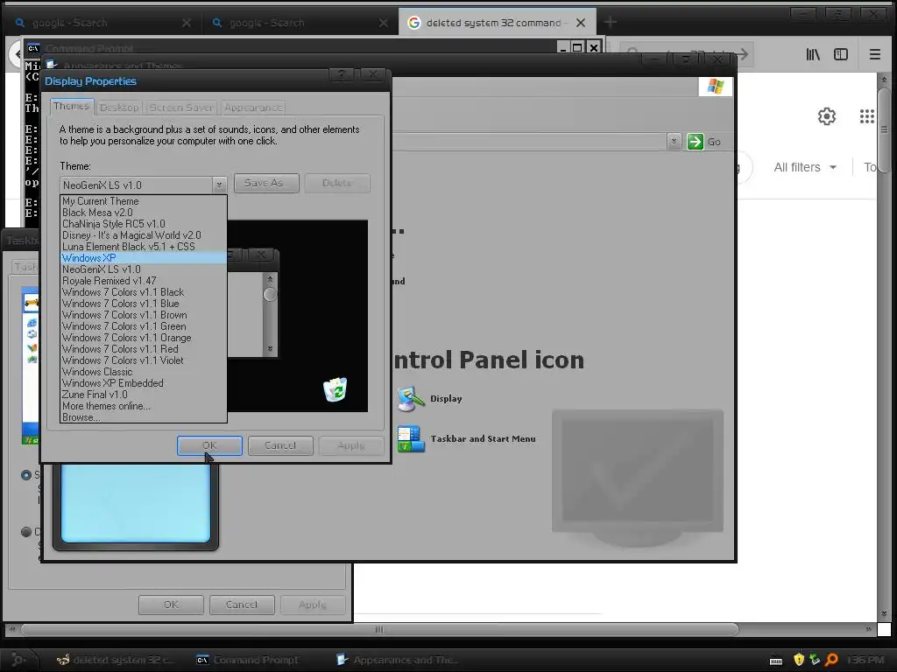Select the Browse... entry in theme list
The image size is (897, 672).
point(143,417)
